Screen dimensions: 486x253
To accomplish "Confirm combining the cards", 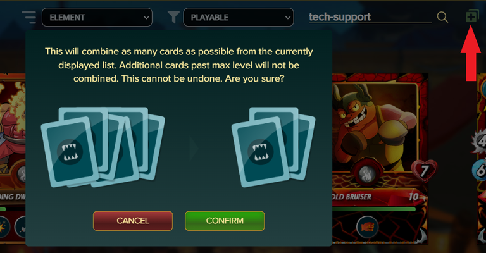I will click(x=225, y=221).
